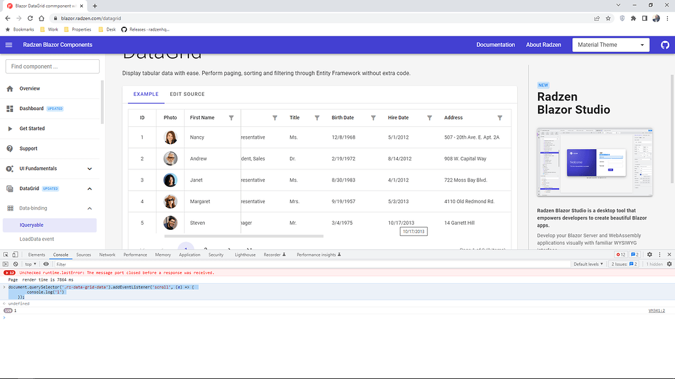Click the Hire Date filter icon
This screenshot has height=379, width=675.
click(x=429, y=118)
